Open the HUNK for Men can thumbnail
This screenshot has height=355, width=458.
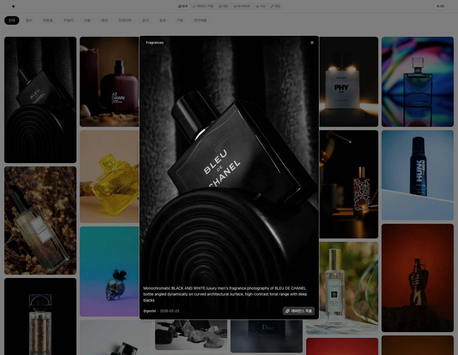(417, 175)
